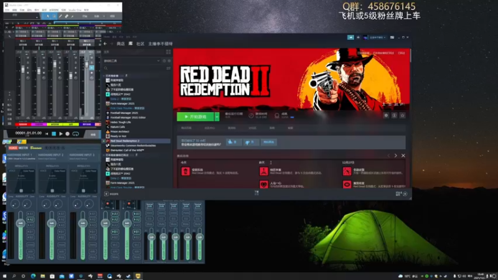Click the Steam library search field
The height and width of the screenshot is (280, 498).
point(134,68)
